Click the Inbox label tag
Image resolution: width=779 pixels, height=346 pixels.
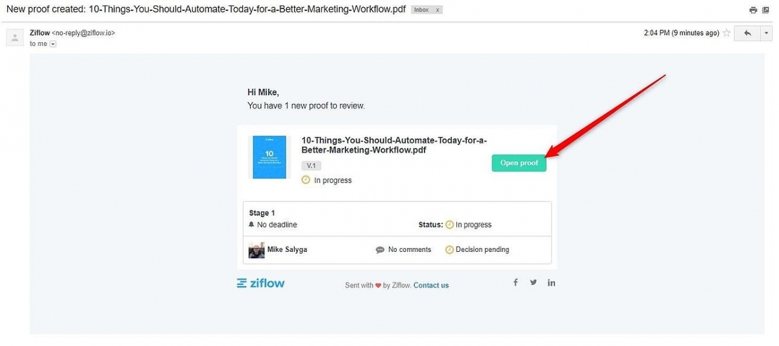click(421, 10)
